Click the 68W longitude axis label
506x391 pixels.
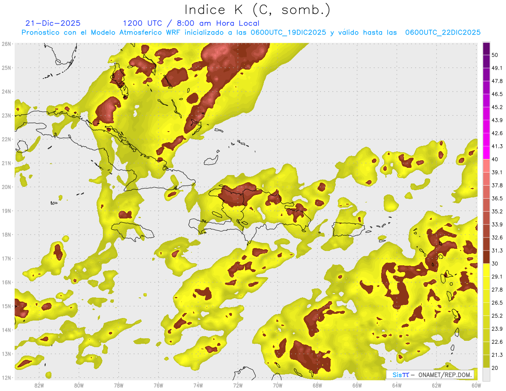(x=318, y=385)
